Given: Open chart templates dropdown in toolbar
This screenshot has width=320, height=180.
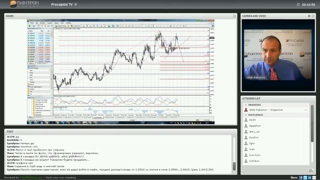Looking at the screenshot, I should click(118, 26).
